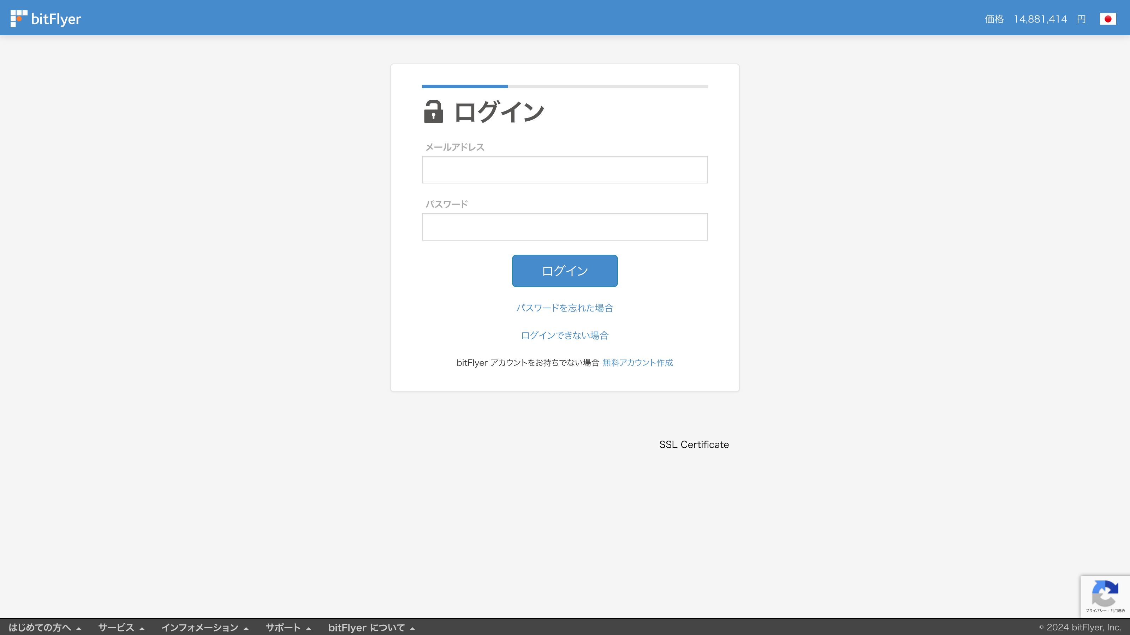
Task: Click the progress bar above login heading
Action: [x=565, y=86]
